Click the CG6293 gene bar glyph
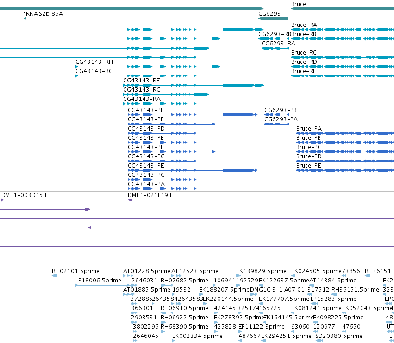 (x=273, y=19)
